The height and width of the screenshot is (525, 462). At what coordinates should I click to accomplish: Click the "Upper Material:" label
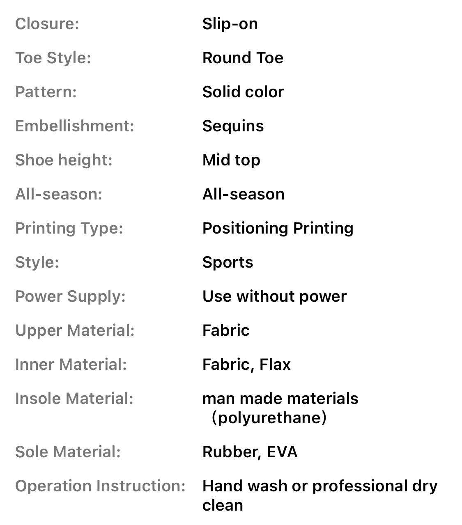[x=75, y=330]
